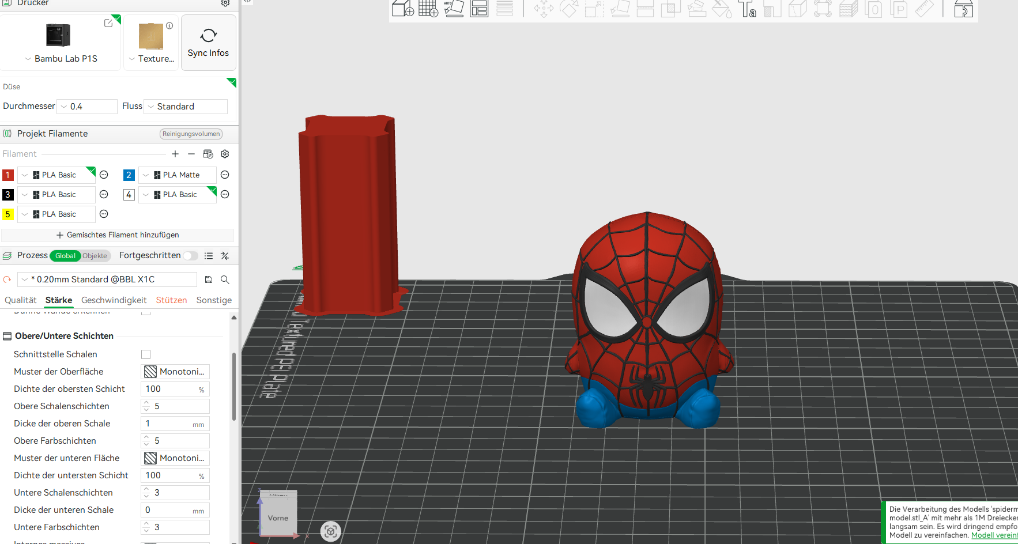Open filament 4 PLA Basic dropdown
This screenshot has height=544, width=1018.
click(178, 194)
